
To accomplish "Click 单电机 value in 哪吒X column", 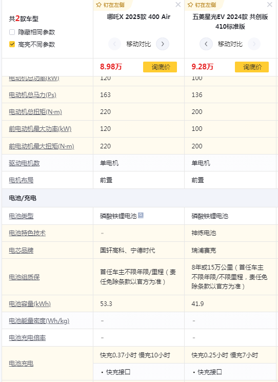I will coord(109,163).
